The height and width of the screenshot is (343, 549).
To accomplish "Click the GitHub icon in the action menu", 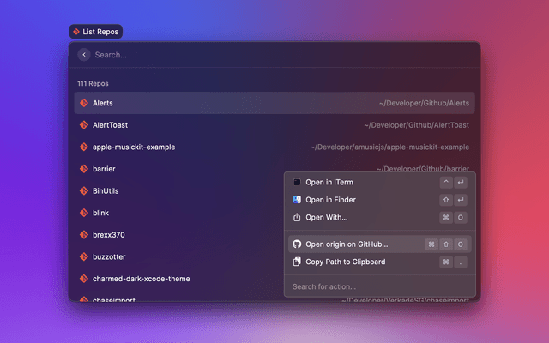I will 297,244.
